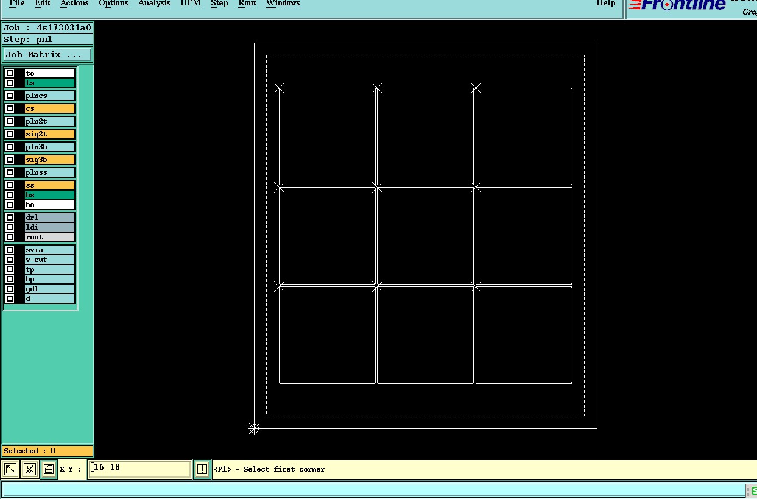
Task: Select the cs layer name
Action: pyautogui.click(x=49, y=108)
